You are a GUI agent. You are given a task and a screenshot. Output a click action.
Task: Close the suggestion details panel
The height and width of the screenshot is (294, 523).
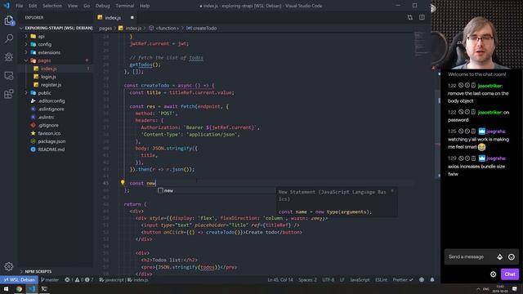392,191
